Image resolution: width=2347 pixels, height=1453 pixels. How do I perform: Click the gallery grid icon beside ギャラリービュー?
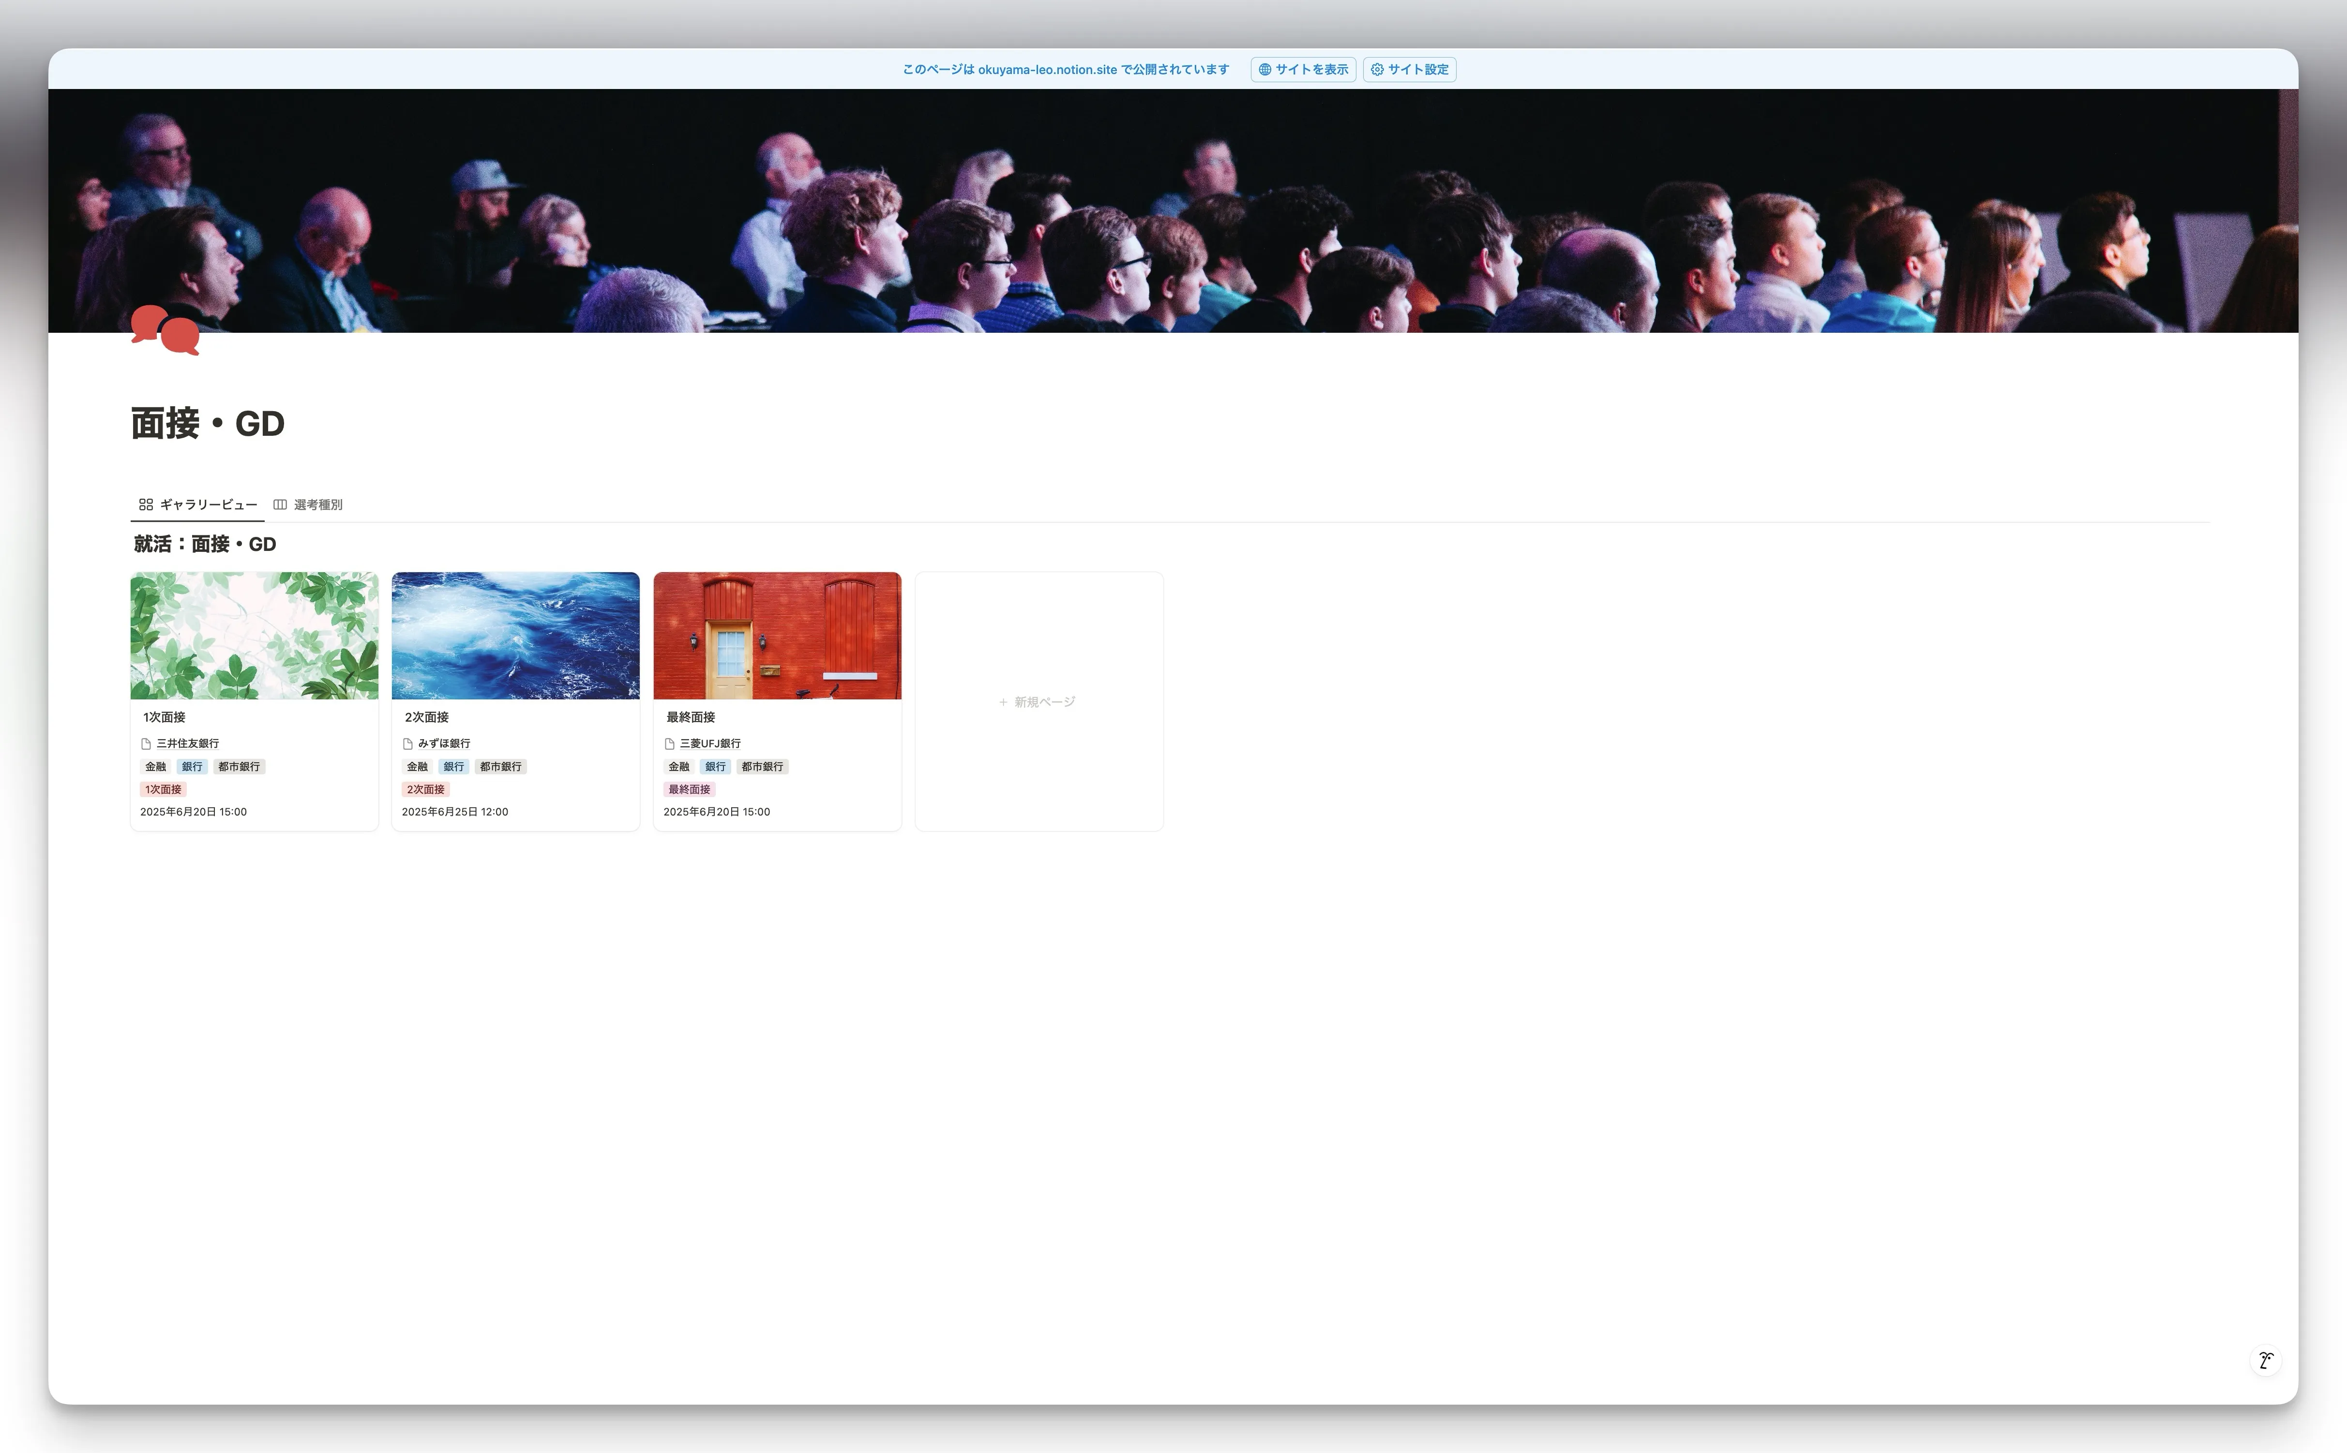146,504
